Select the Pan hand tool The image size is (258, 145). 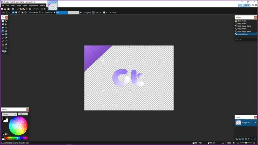pyautogui.click(x=6, y=31)
